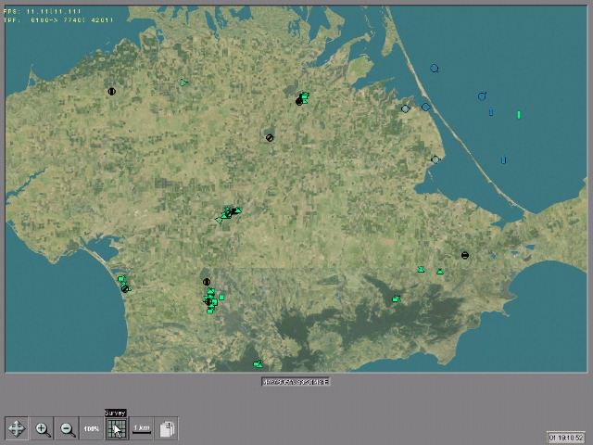Click the mission clock time display

coord(565,437)
